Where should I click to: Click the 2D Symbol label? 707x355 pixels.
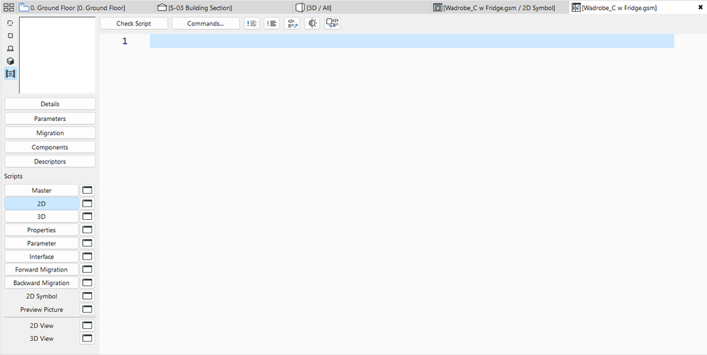(42, 296)
